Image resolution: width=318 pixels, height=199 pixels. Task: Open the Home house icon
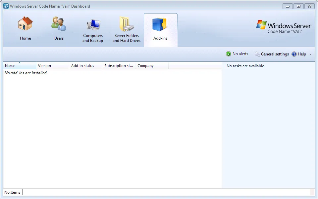[x=25, y=23]
